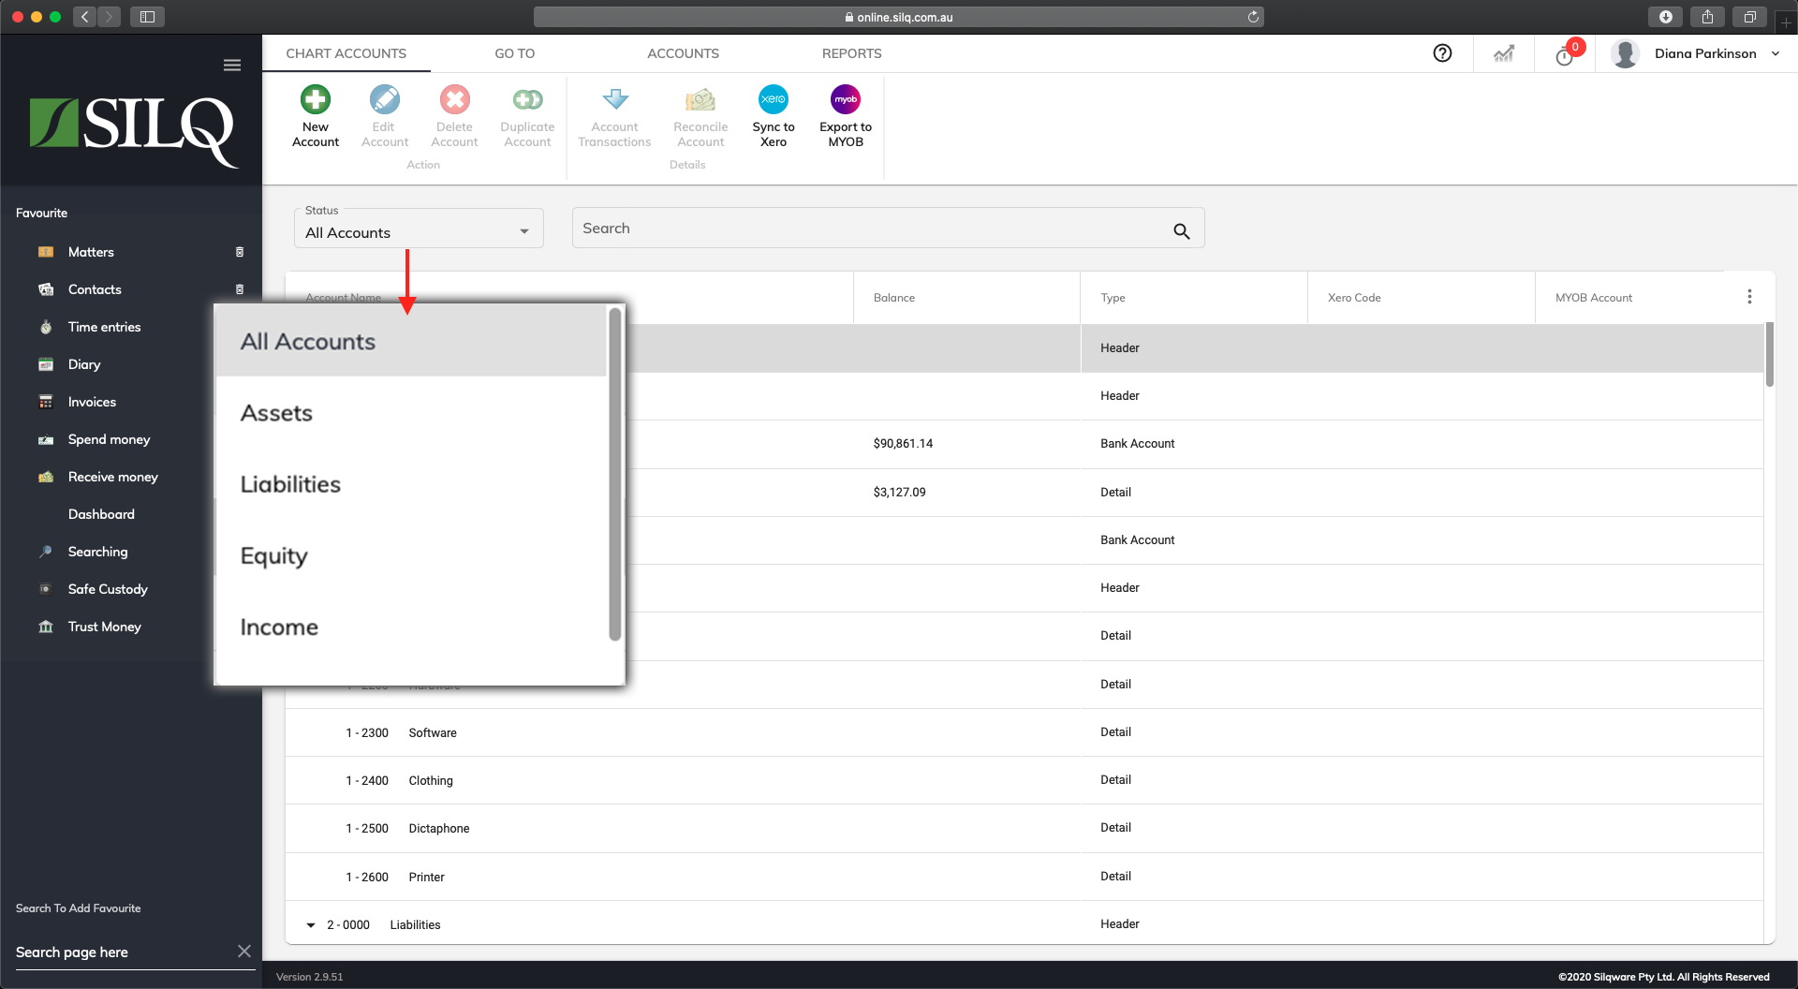Open Account Transactions details icon
Image resolution: width=1798 pixels, height=989 pixels.
(615, 99)
